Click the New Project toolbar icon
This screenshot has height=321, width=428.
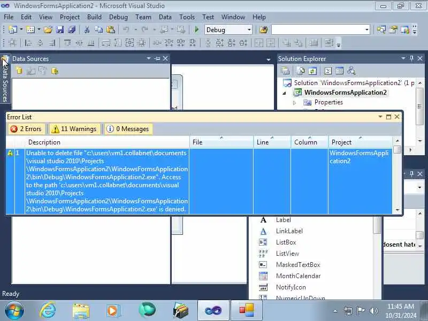12,29
